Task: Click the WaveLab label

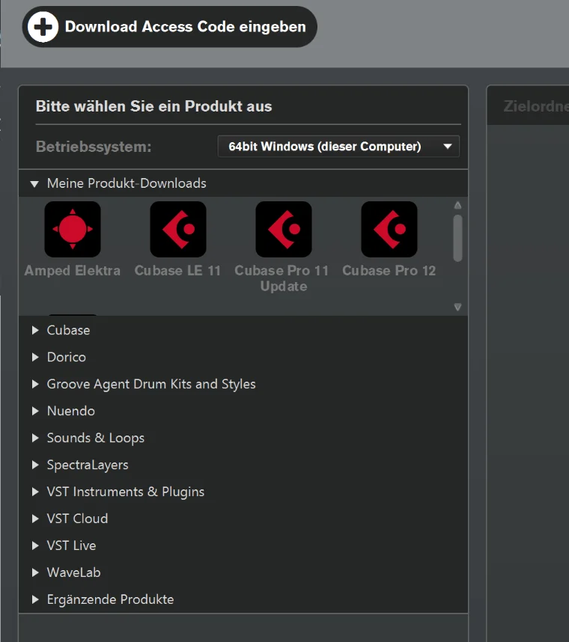Action: coord(73,572)
